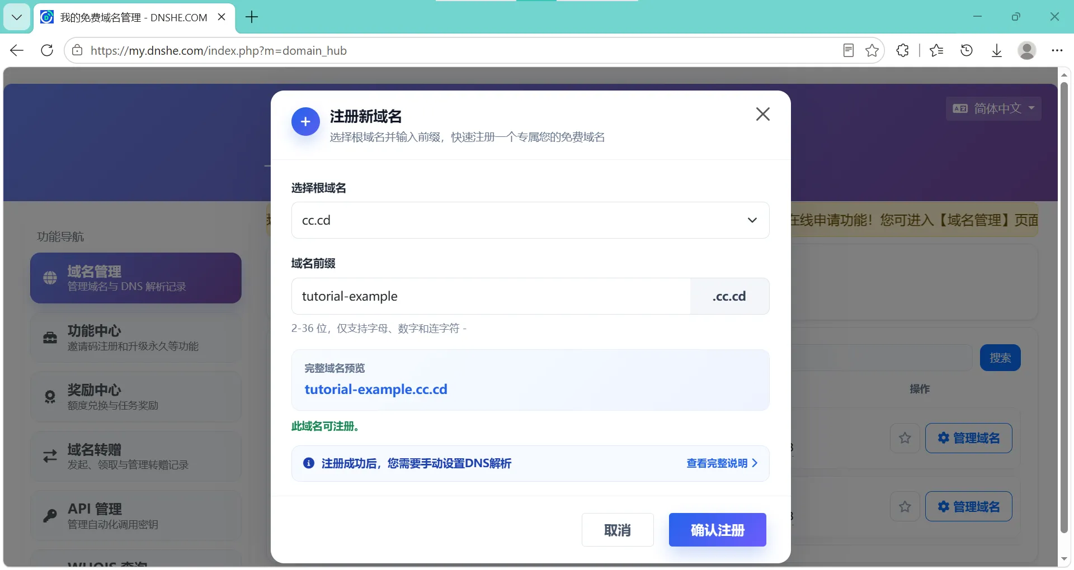The height and width of the screenshot is (570, 1074).
Task: Click the lower 管理域名 button
Action: (x=969, y=507)
